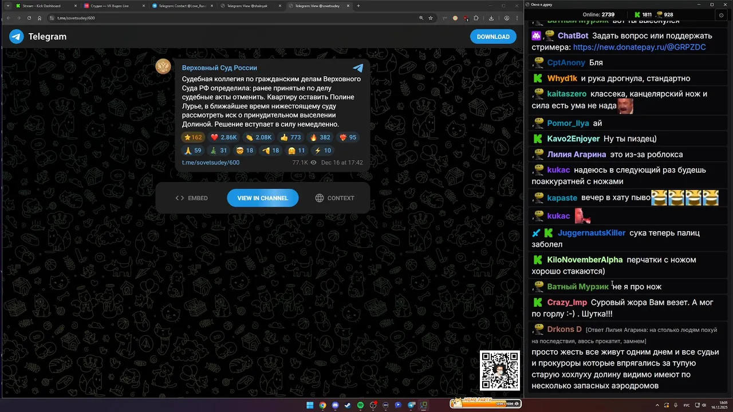
Task: Open Steam from the taskbar
Action: (348, 405)
